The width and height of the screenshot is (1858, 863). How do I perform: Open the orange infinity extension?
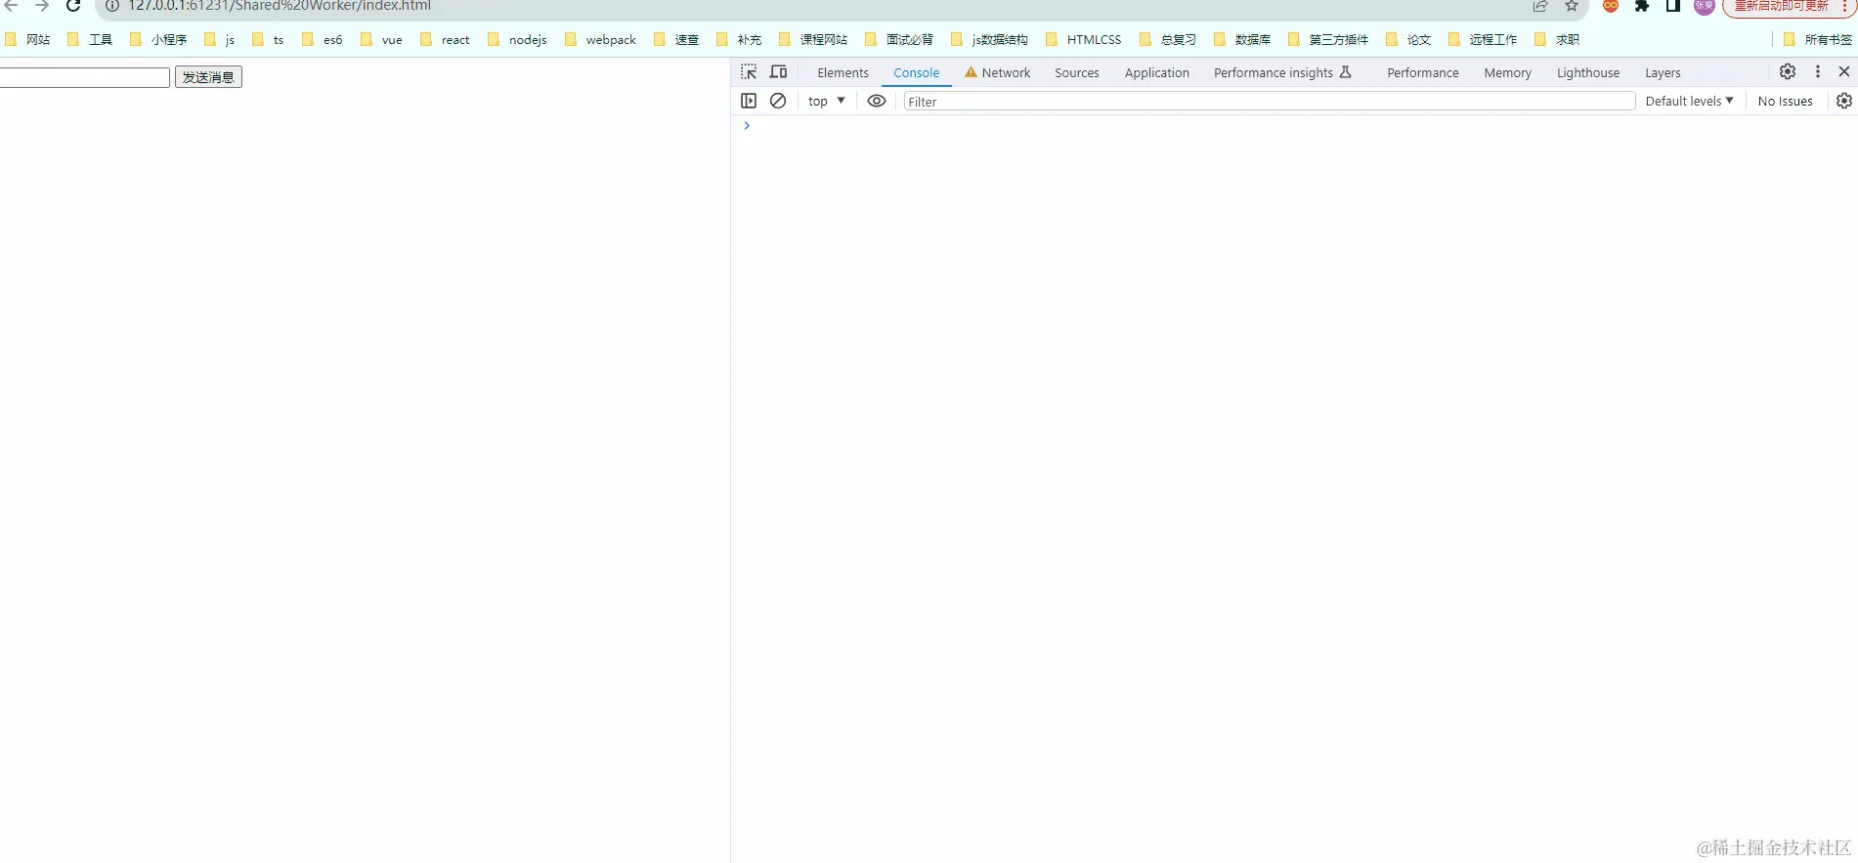coord(1611,6)
